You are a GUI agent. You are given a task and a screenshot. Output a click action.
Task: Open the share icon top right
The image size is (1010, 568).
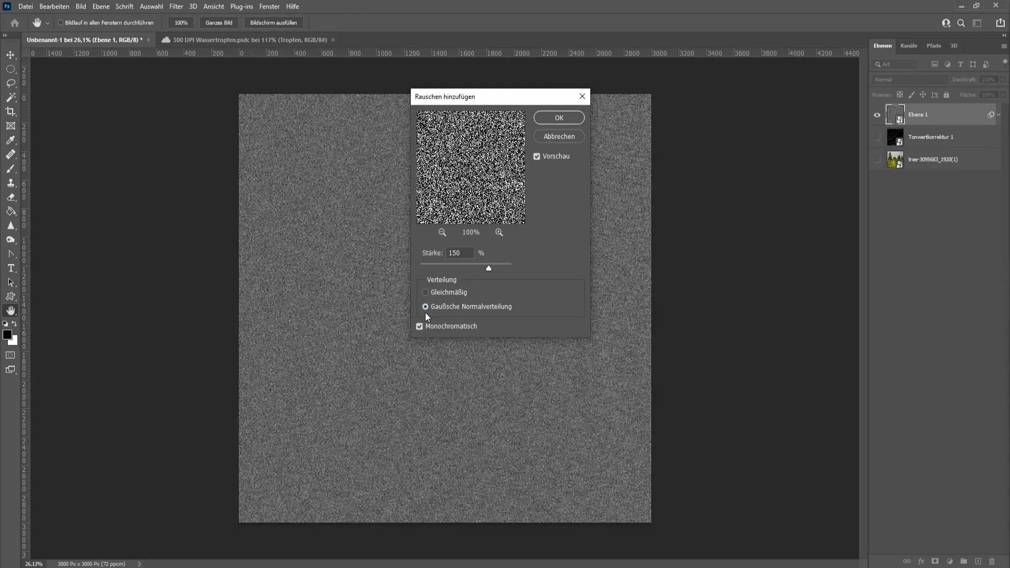[1000, 23]
